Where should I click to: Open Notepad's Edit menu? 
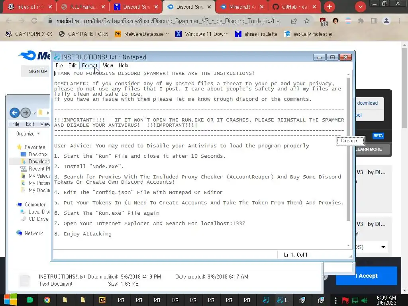point(73,66)
